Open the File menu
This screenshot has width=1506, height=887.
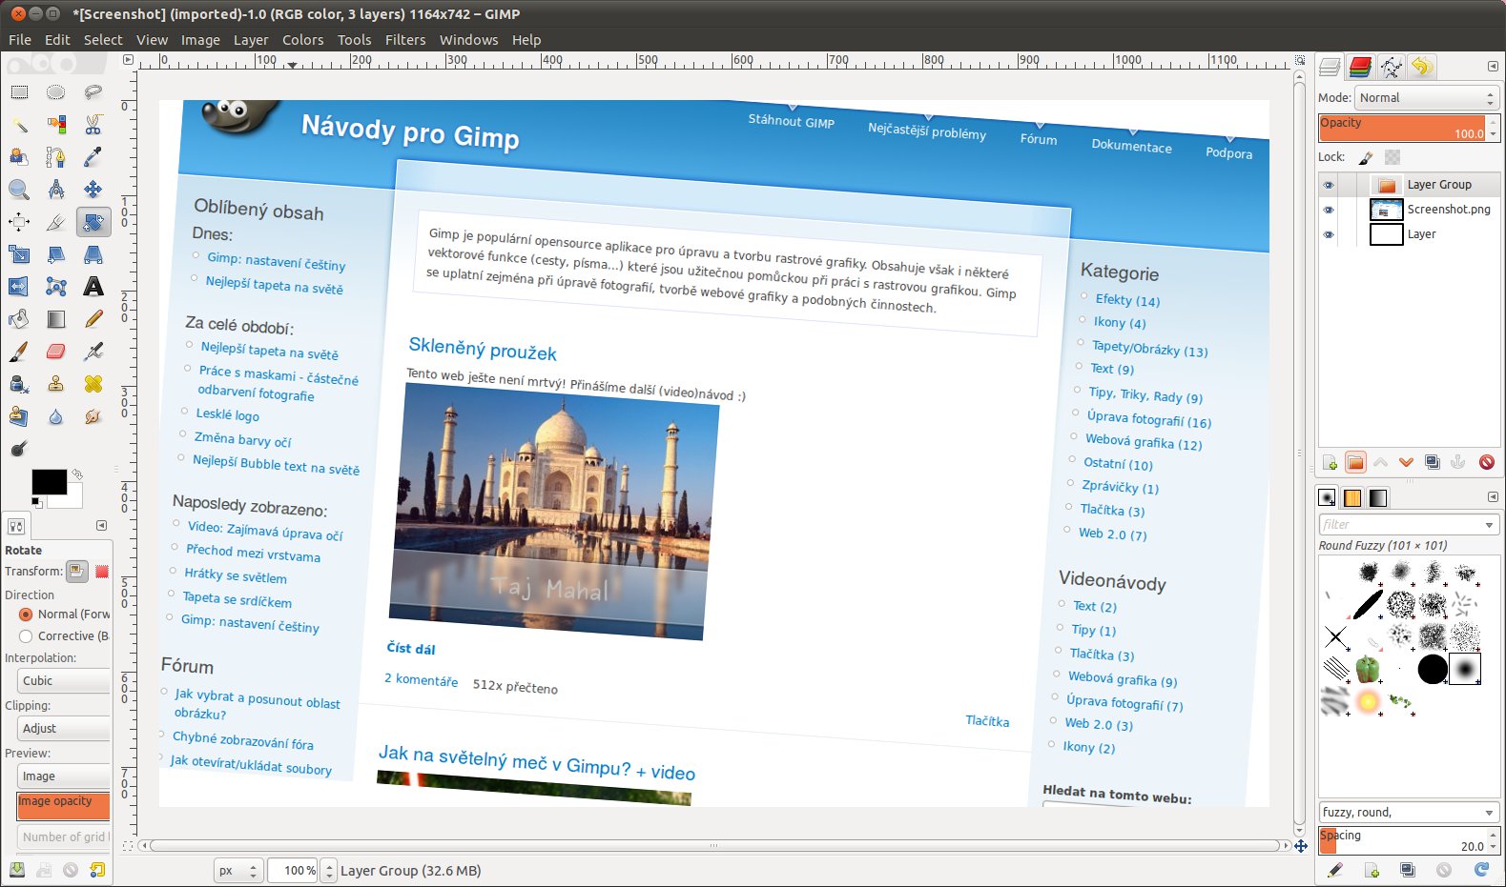point(20,40)
